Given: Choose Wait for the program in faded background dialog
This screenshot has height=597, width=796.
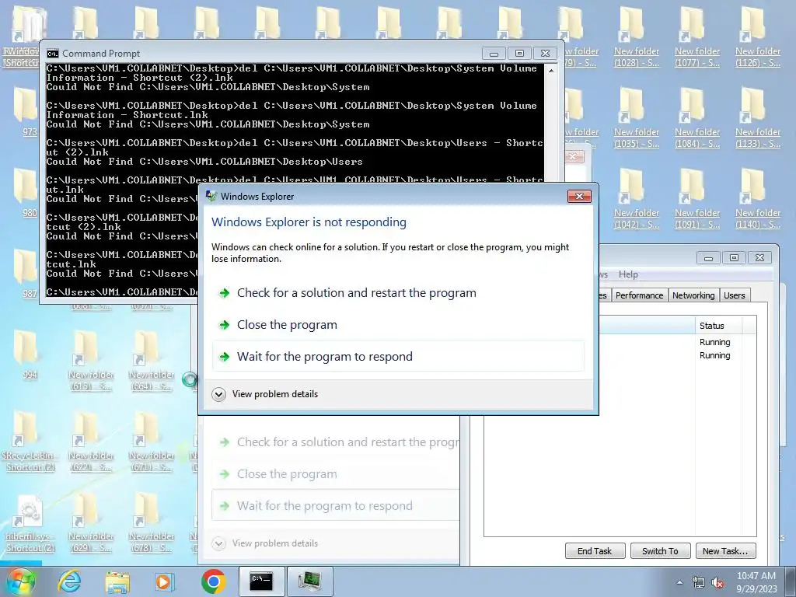Looking at the screenshot, I should click(336, 505).
